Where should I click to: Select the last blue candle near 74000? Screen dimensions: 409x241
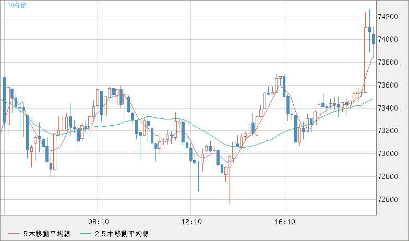(x=374, y=39)
